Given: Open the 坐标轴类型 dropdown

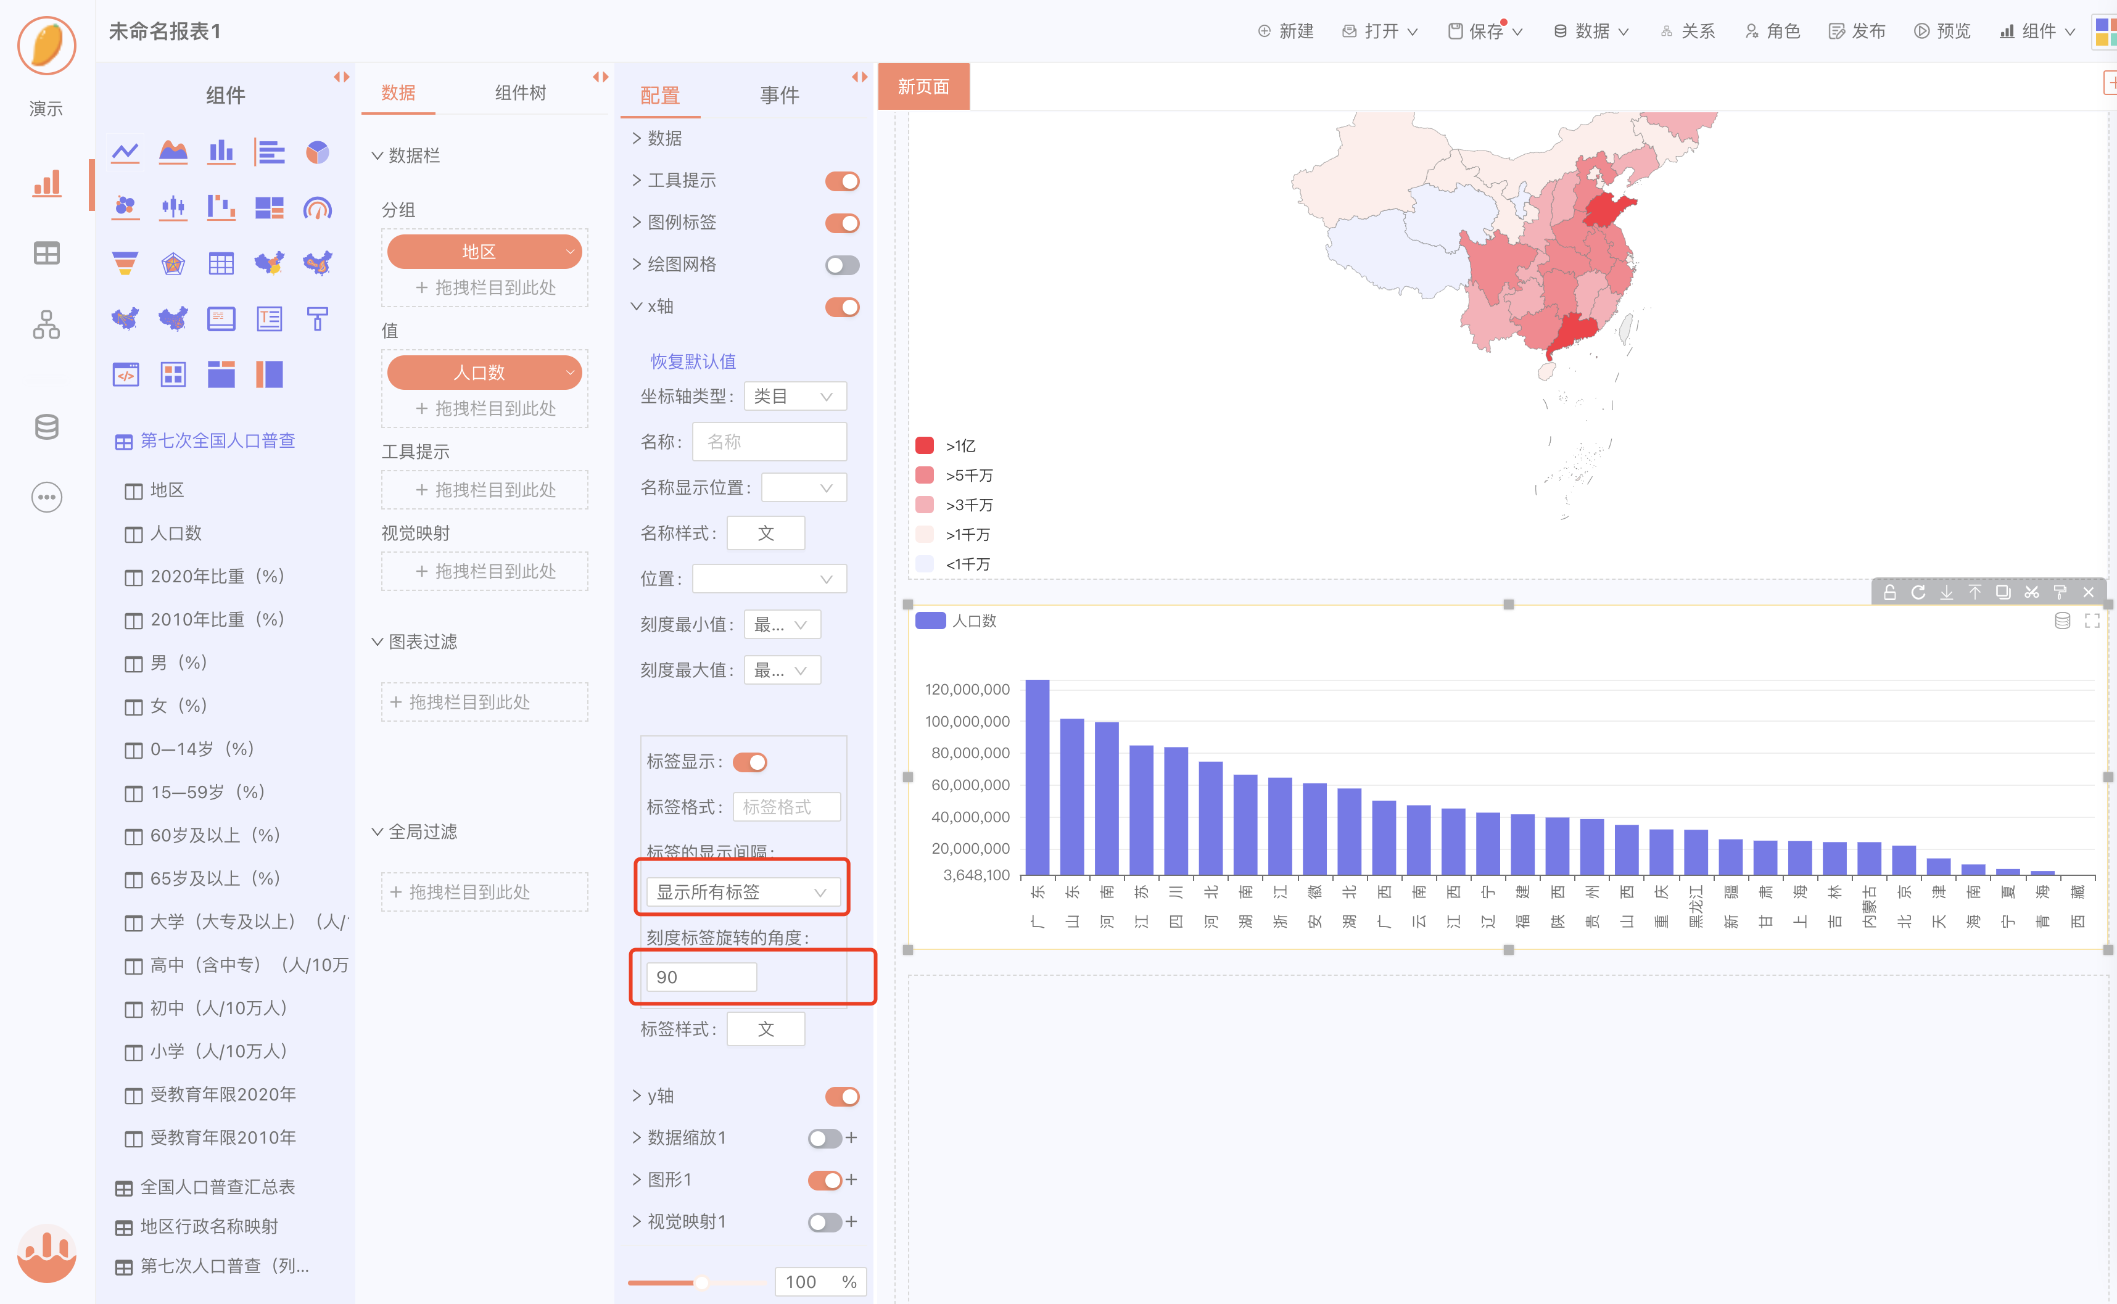Looking at the screenshot, I should [x=795, y=397].
